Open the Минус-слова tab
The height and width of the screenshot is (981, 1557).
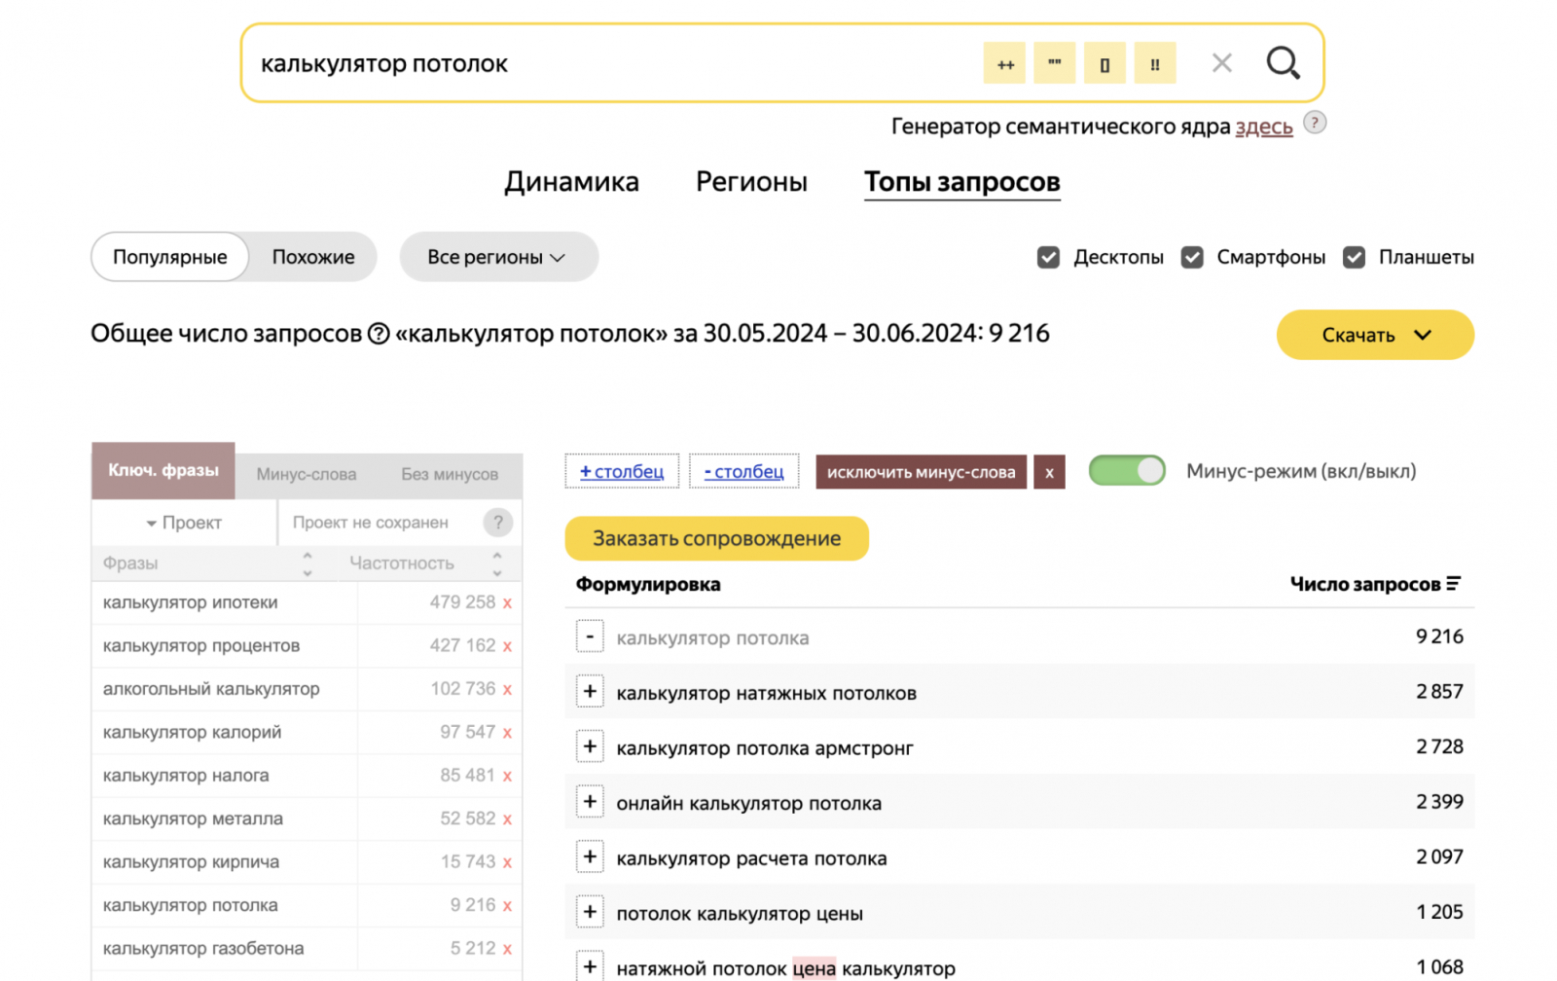pyautogui.click(x=307, y=474)
